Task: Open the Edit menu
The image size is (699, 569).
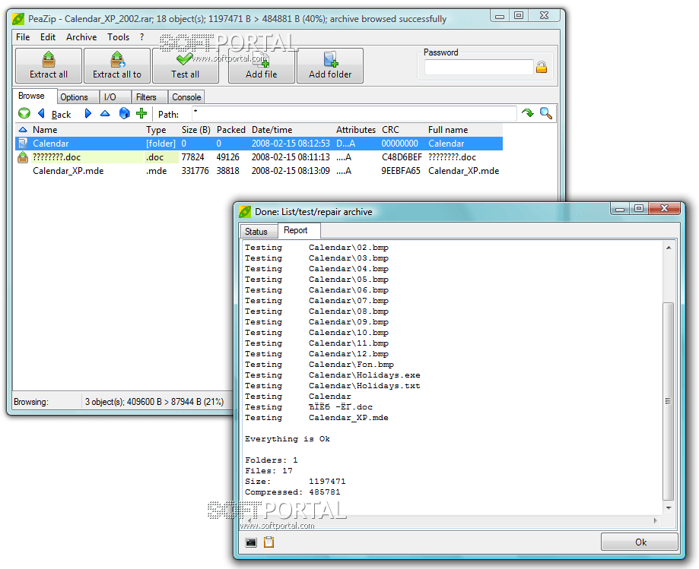Action: pos(48,37)
